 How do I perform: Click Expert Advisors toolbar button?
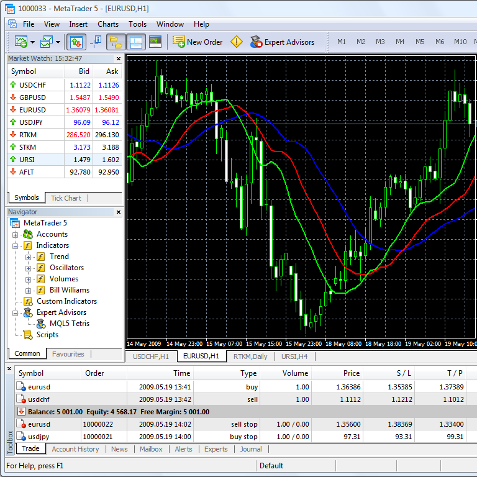click(x=283, y=42)
